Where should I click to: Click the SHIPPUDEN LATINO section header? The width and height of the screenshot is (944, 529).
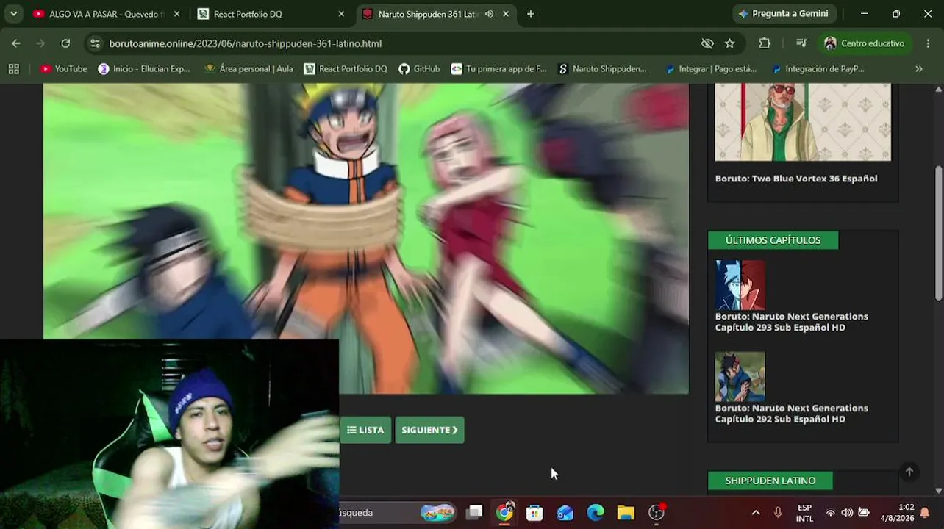click(770, 481)
